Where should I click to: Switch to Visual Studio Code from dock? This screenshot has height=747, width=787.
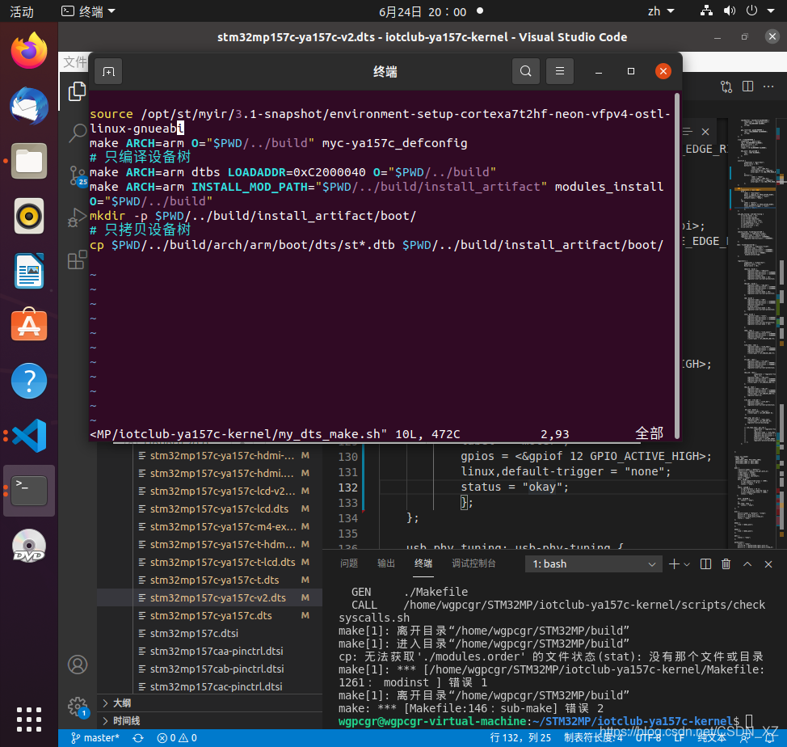click(x=29, y=435)
